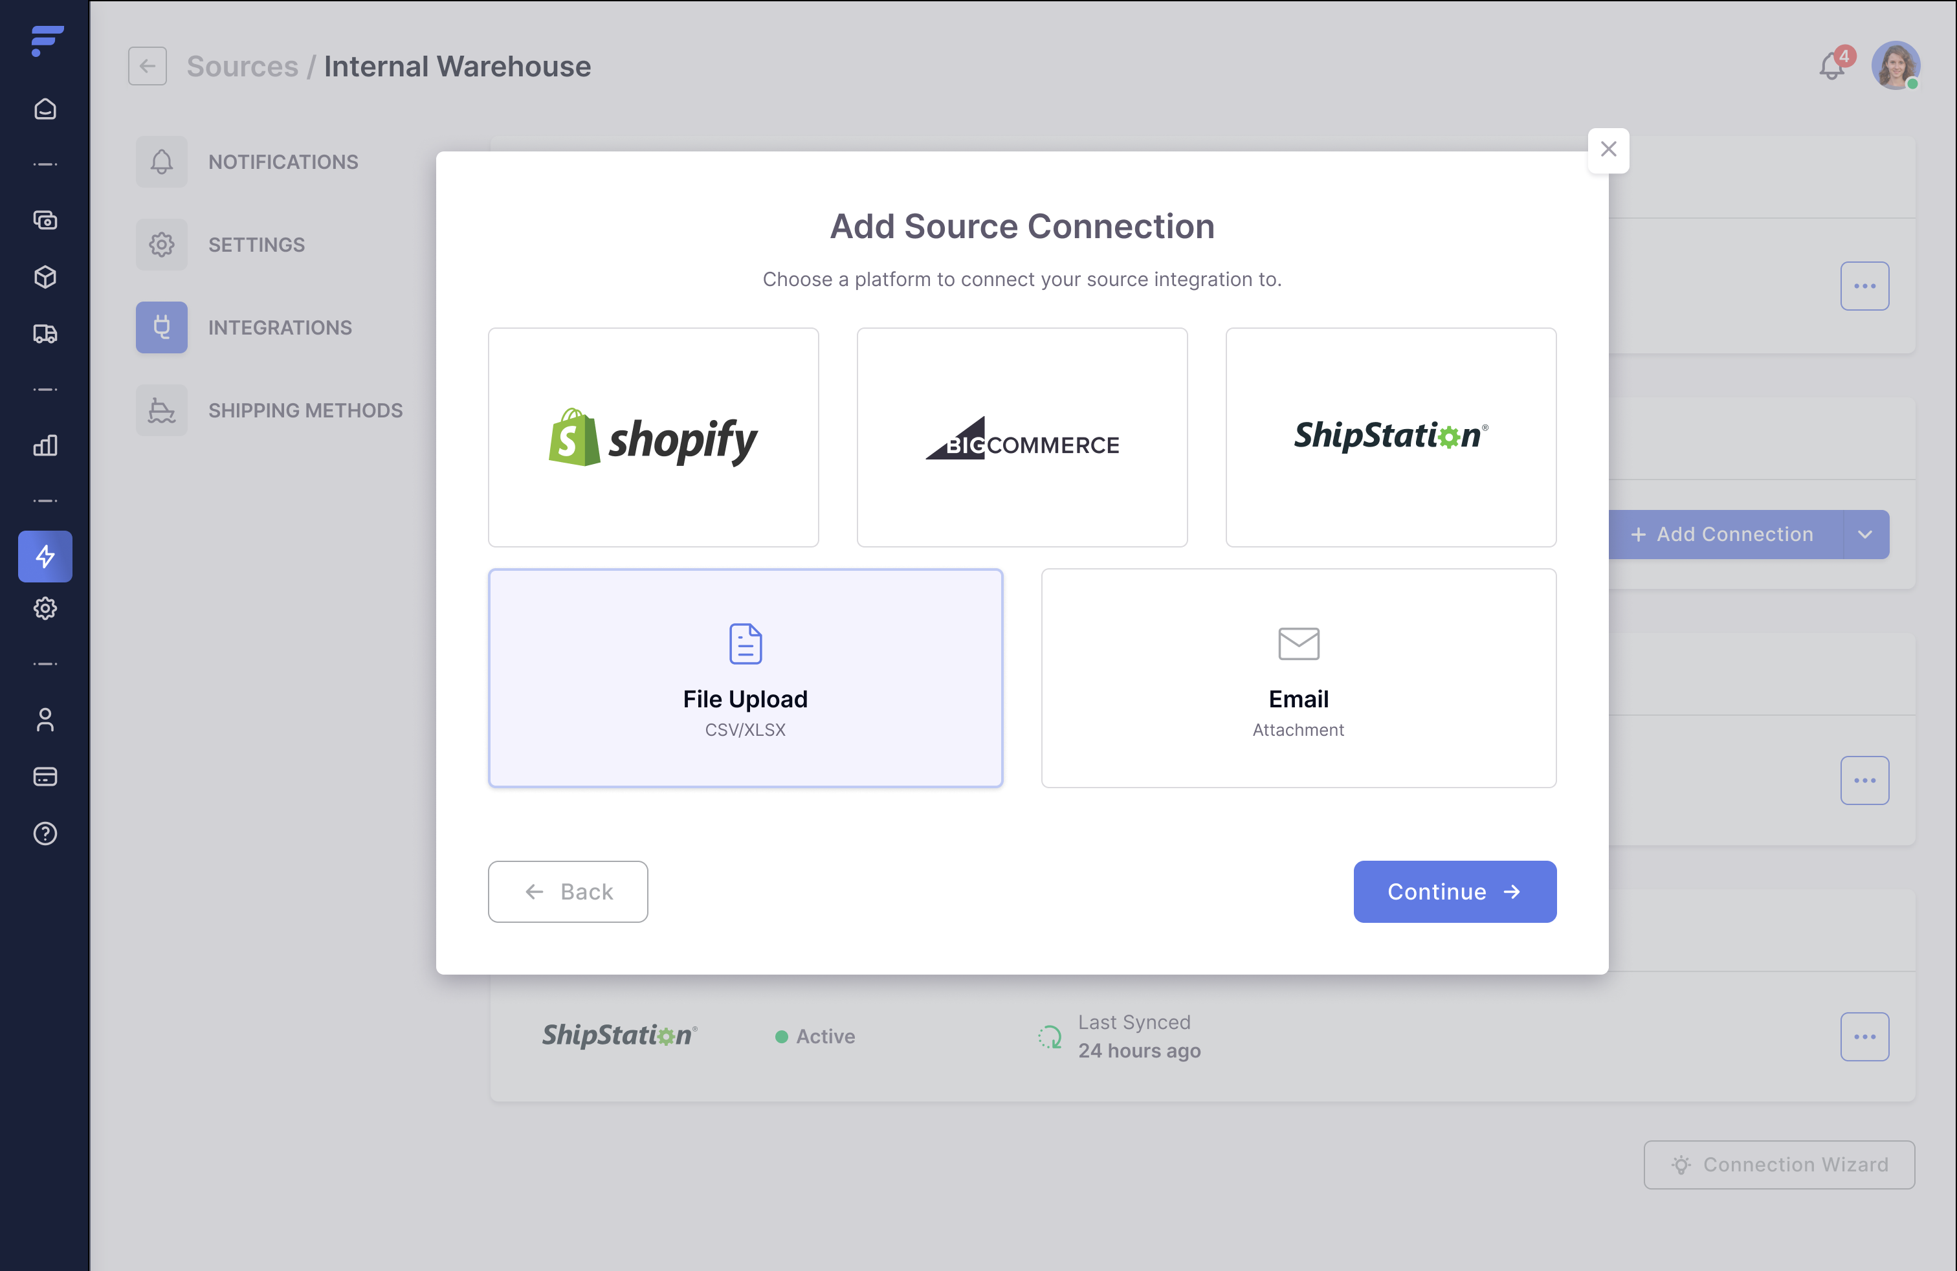Open the user avatar menu
This screenshot has height=1271, width=1957.
point(1896,66)
